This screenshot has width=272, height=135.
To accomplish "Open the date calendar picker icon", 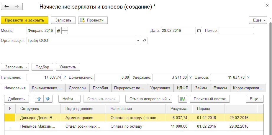I will pos(199,31).
